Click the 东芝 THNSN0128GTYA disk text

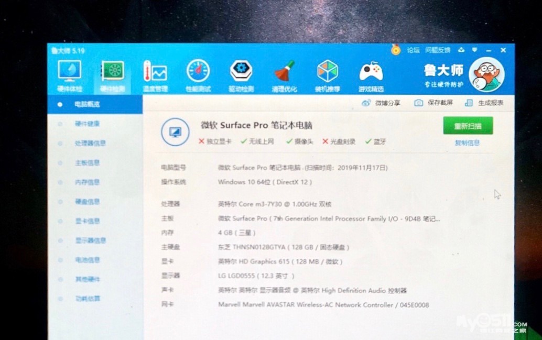coord(284,247)
